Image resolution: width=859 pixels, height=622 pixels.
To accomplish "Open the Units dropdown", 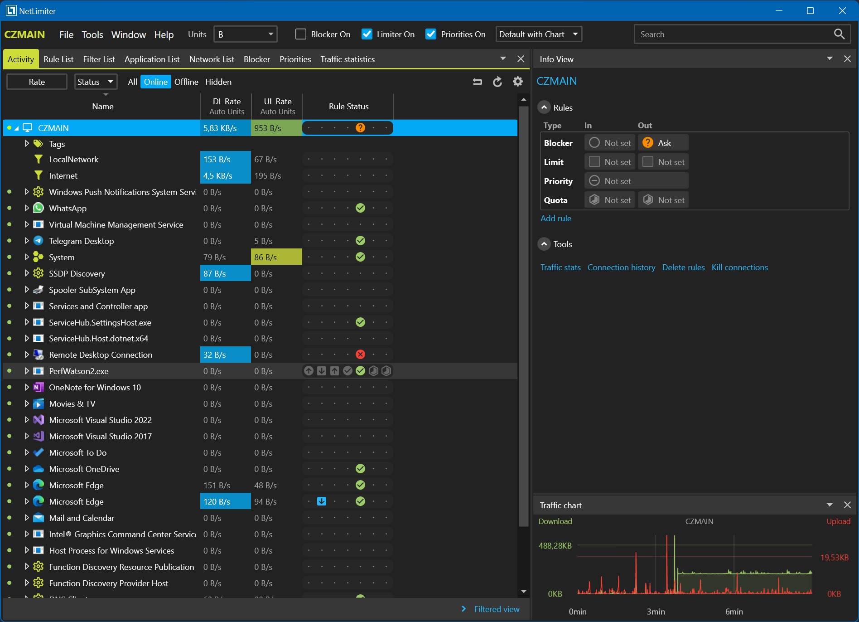I will pyautogui.click(x=246, y=34).
